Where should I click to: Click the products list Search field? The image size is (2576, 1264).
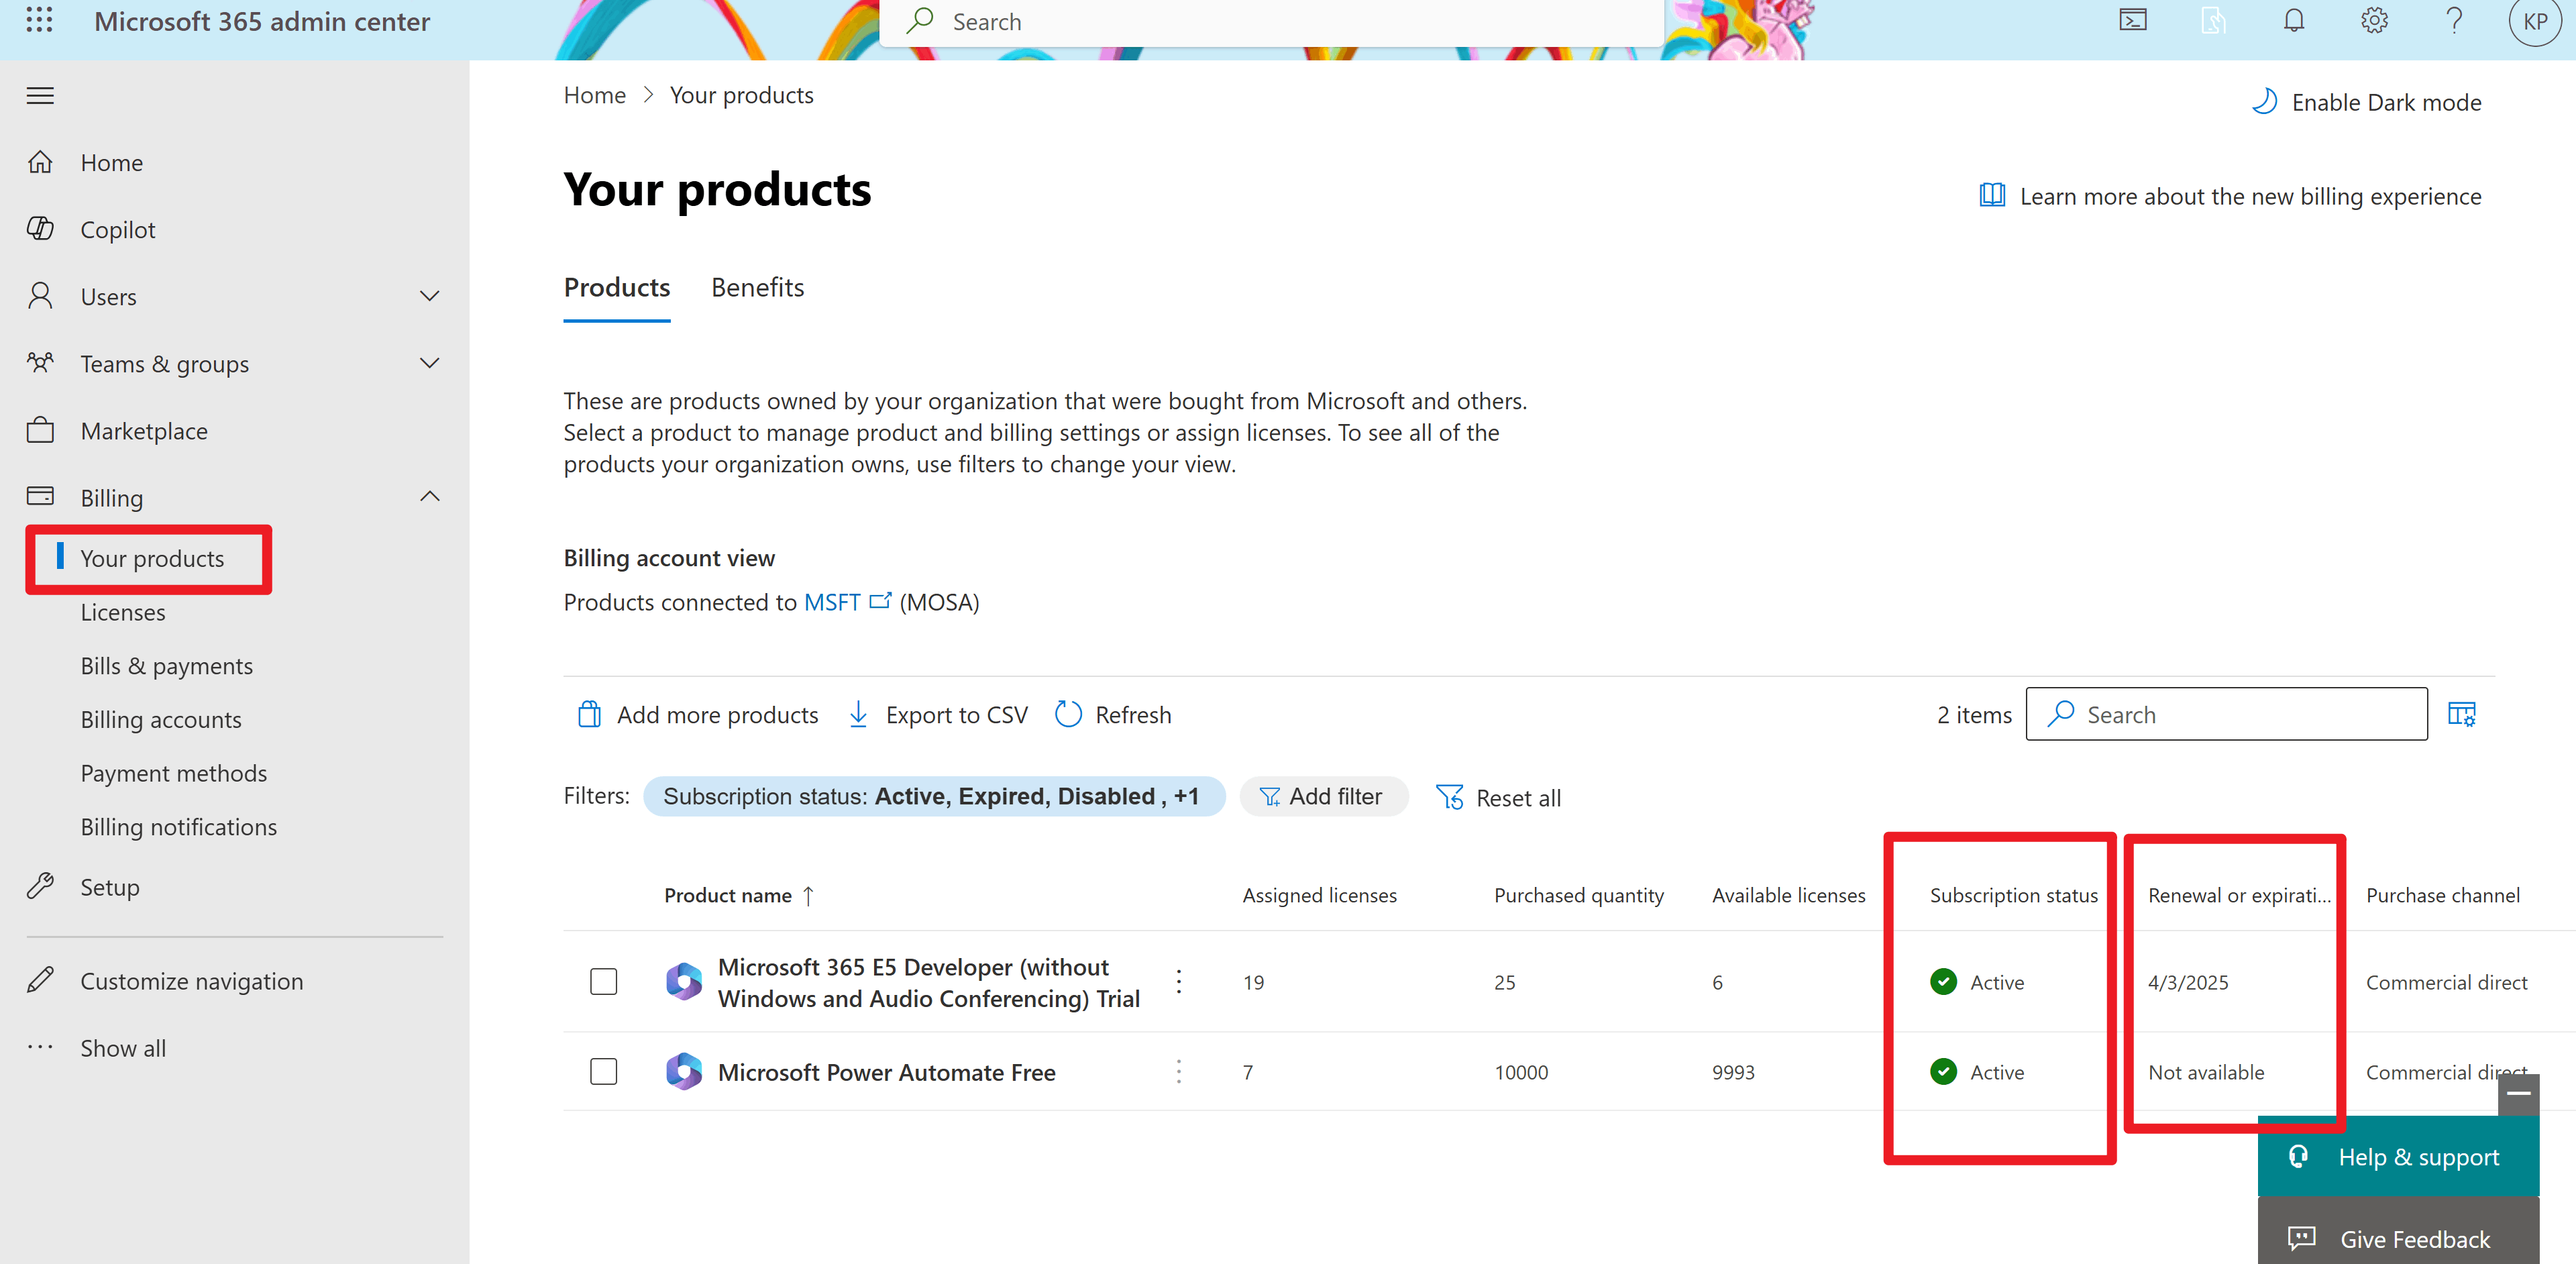[x=2226, y=714]
